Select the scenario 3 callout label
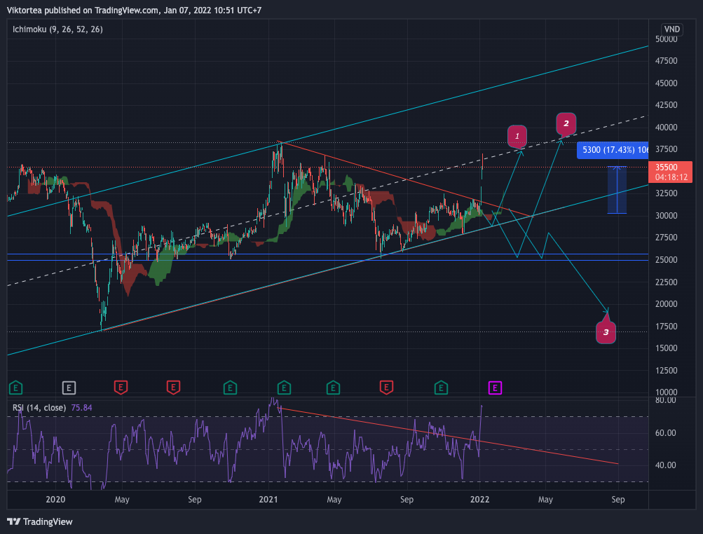This screenshot has height=534, width=703. pyautogui.click(x=606, y=331)
